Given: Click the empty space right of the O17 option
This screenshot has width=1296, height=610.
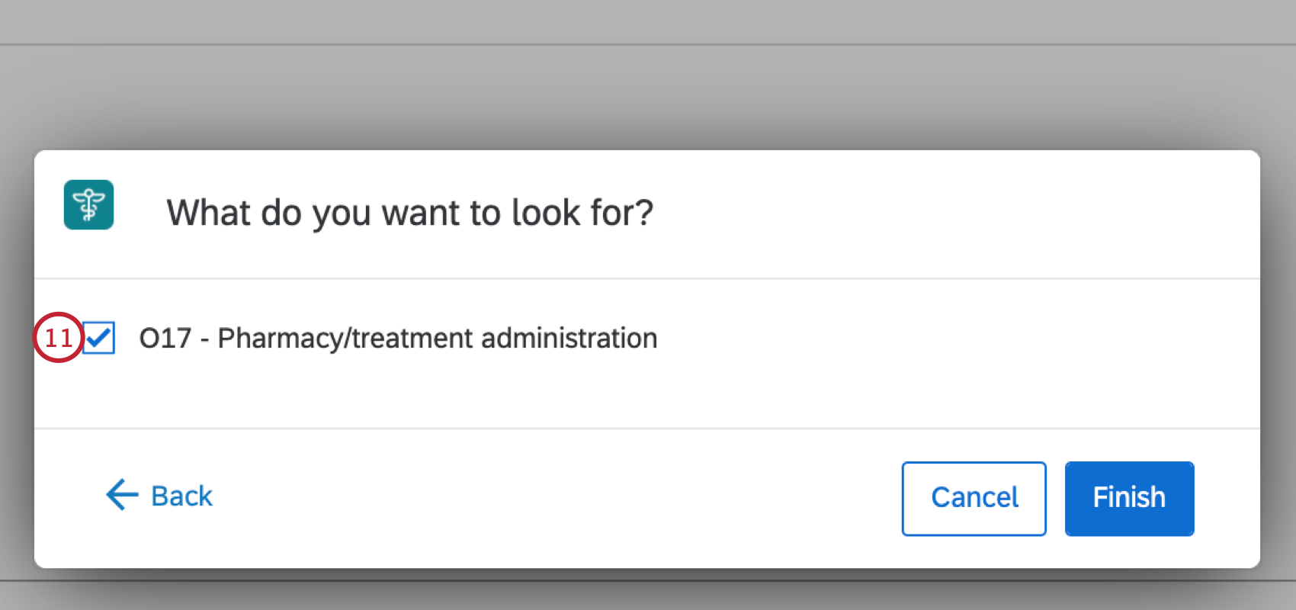Looking at the screenshot, I should tap(953, 338).
